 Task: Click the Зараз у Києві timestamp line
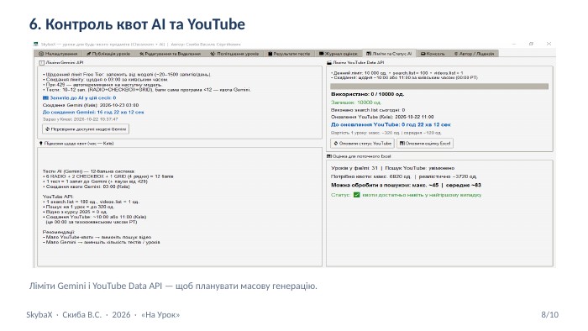pos(80,119)
